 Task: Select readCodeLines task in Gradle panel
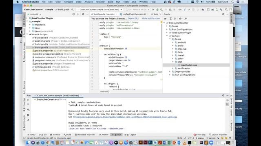pos(189,65)
